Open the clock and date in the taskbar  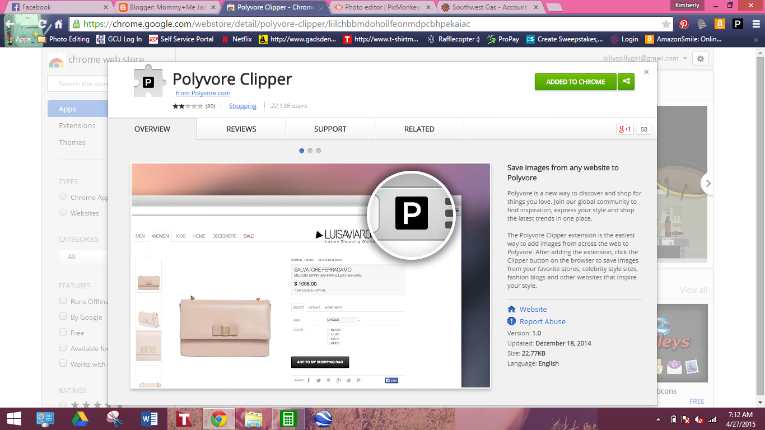740,419
